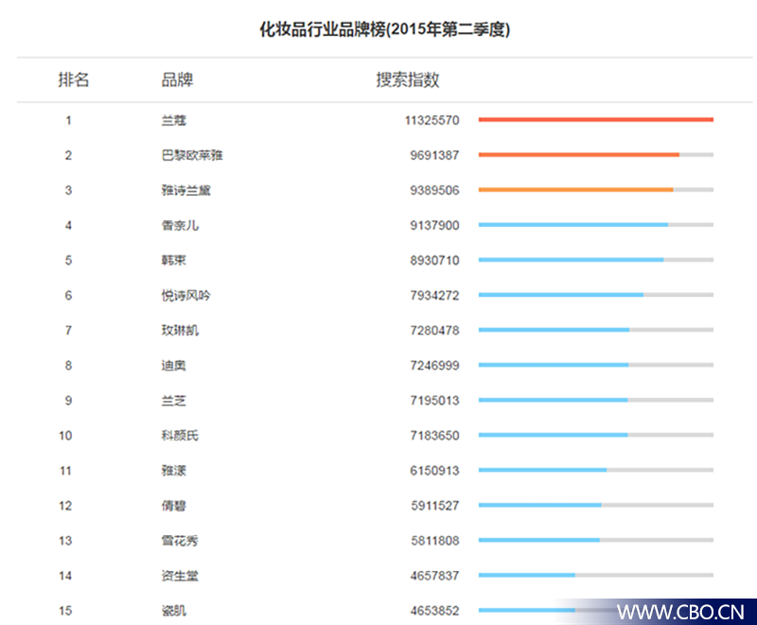Click the red search index bar for 兰蔻
The width and height of the screenshot is (757, 625).
tap(595, 120)
